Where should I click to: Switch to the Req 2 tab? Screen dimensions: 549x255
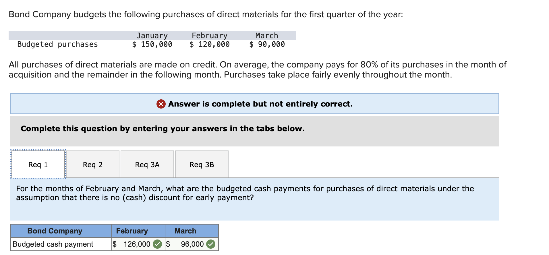(92, 164)
